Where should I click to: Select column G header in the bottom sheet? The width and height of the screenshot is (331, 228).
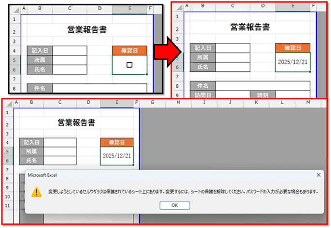153,103
